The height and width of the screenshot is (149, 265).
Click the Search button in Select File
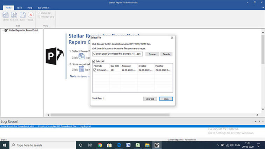[166, 54]
